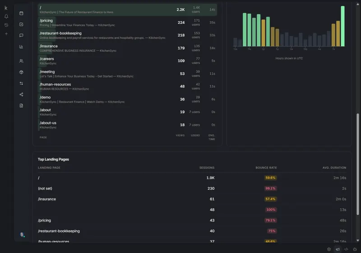Click the LANDING PAGE column header
The image size is (361, 253).
click(x=49, y=168)
